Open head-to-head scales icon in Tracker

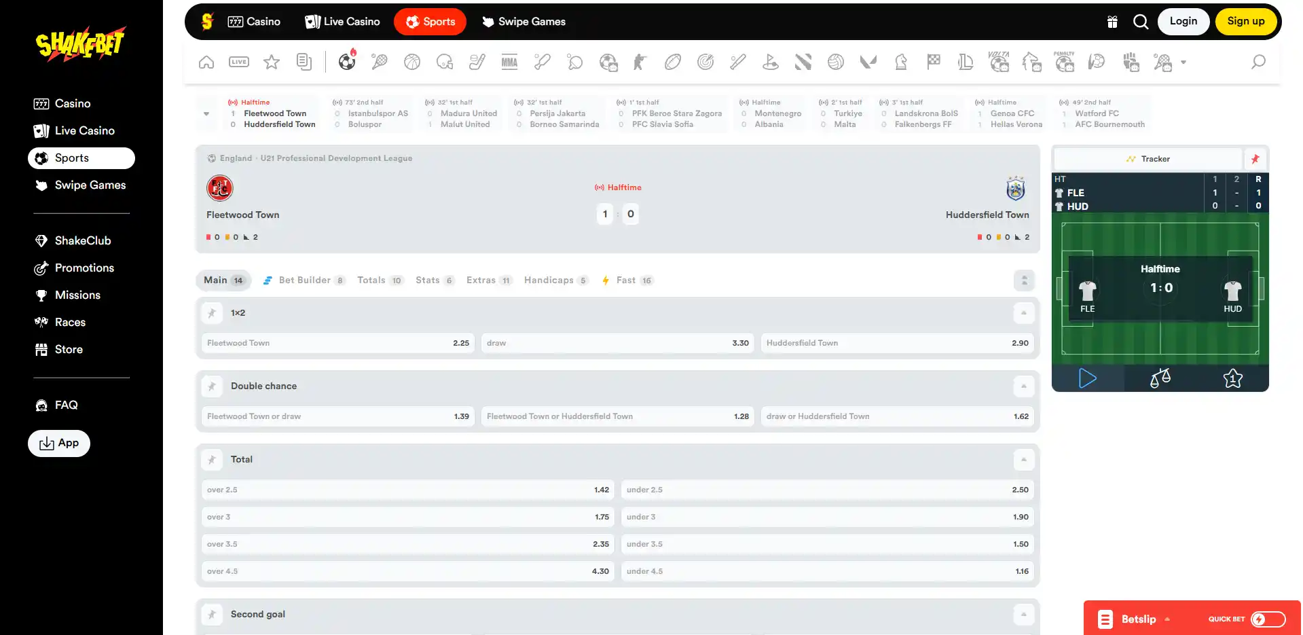[1160, 378]
